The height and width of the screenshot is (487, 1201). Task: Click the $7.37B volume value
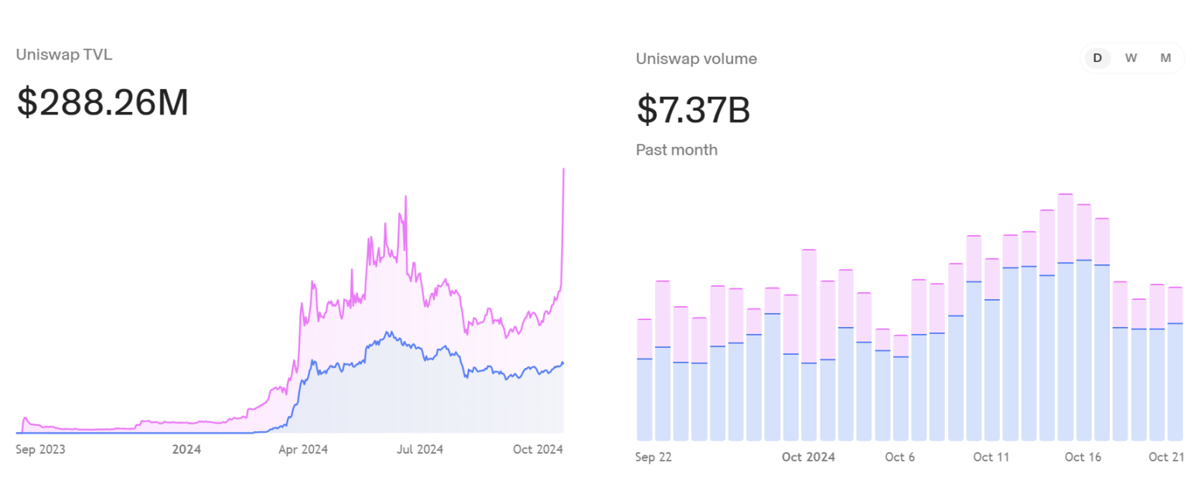pos(693,109)
